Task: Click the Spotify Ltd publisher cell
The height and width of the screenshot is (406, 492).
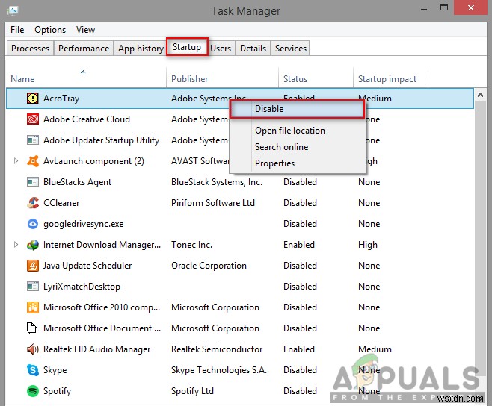Action: click(x=192, y=391)
